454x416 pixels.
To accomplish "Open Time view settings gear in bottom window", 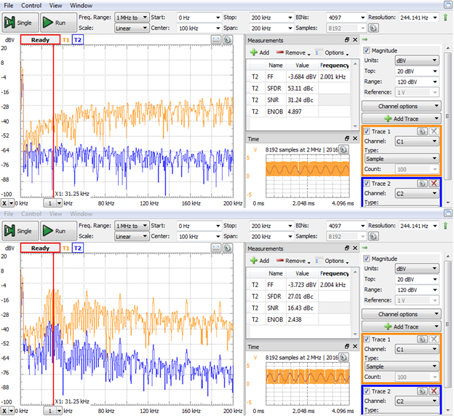I will [343, 357].
